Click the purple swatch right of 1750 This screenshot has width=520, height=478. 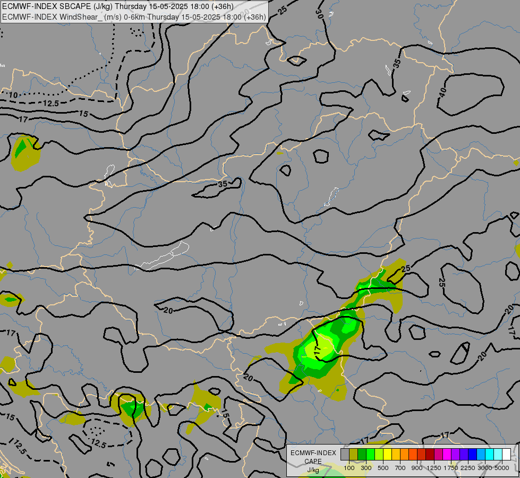[455, 454]
